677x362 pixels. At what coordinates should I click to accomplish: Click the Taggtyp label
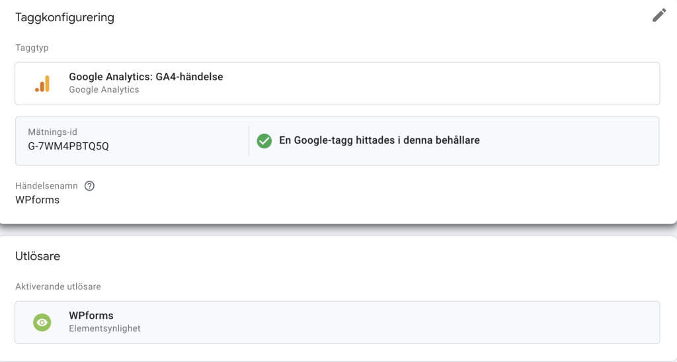(x=32, y=48)
